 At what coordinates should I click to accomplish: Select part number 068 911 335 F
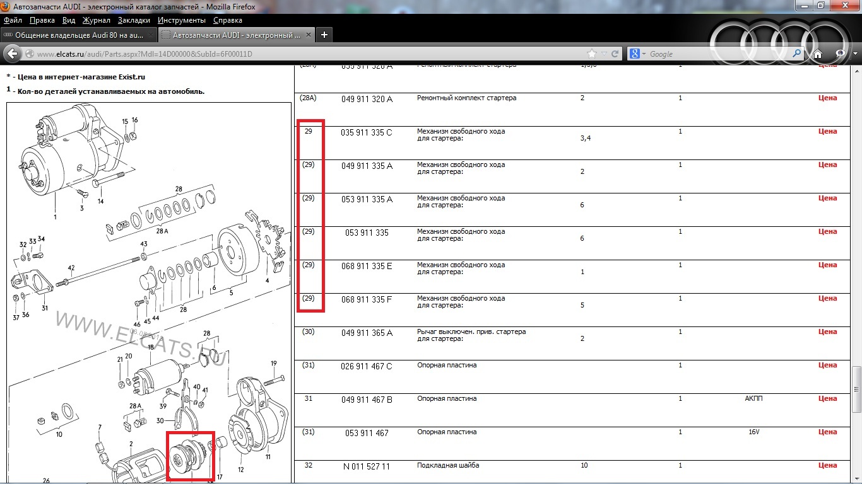[x=367, y=300]
